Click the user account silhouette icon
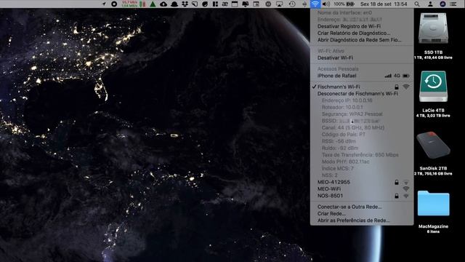Viewport: 465px width, 262px height. [430, 4]
